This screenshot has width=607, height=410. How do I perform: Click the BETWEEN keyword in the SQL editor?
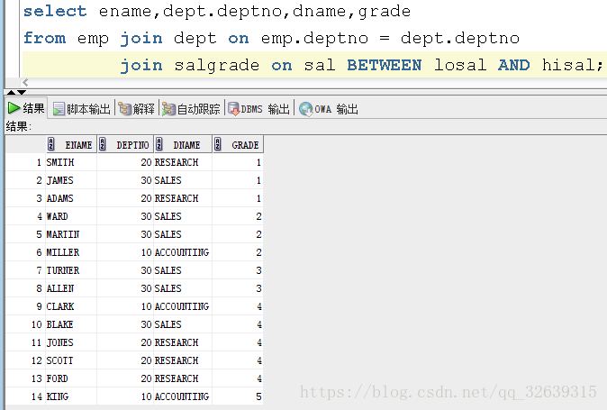[384, 65]
